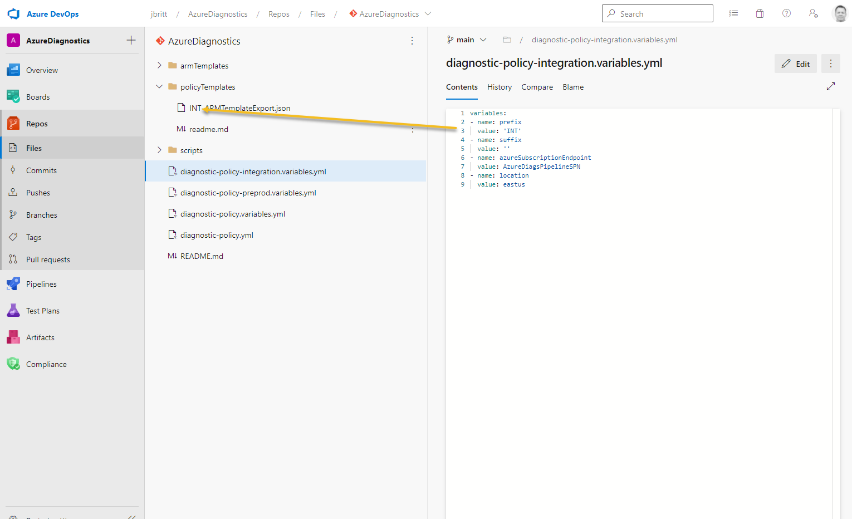Viewport: 852px width, 519px height.
Task: Click the Edit button
Action: click(796, 63)
